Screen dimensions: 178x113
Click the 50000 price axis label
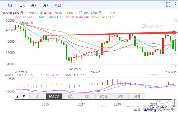(x=10, y=21)
